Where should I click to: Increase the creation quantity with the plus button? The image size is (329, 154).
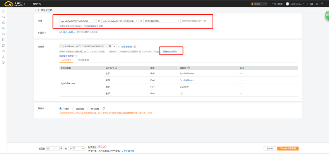(x=61, y=148)
